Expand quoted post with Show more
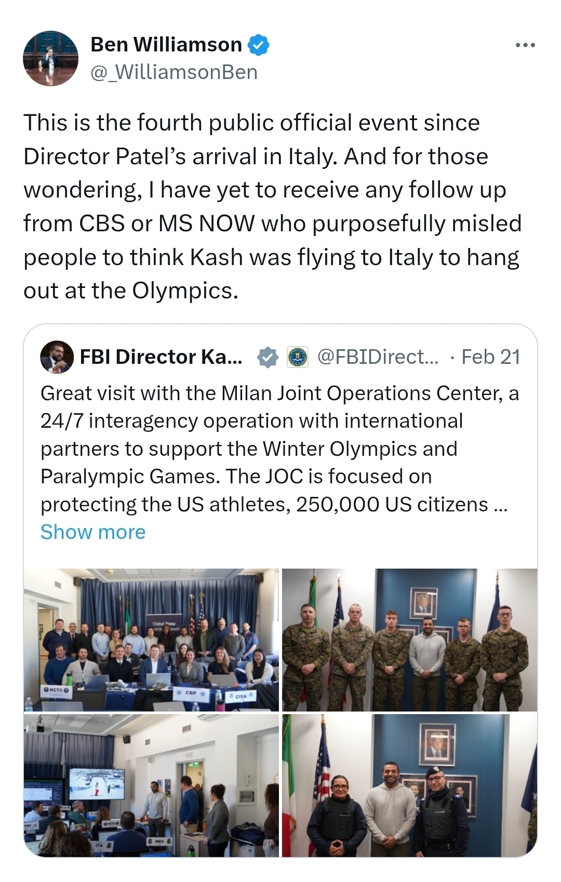 (x=93, y=532)
